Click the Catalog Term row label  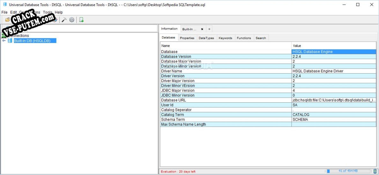[x=173, y=114]
